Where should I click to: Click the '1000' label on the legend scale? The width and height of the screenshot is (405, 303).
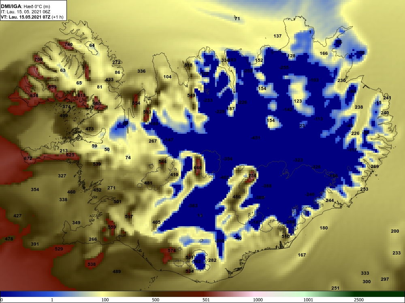coord(258,300)
